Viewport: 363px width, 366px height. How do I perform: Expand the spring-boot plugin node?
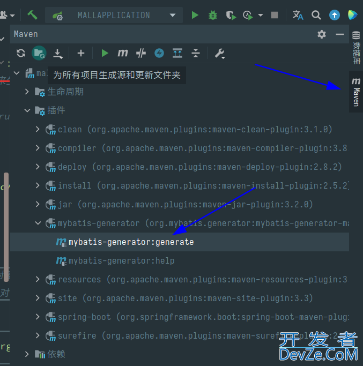(x=38, y=317)
